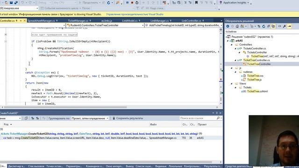Click the lock icon for Сохранить результаты
This screenshot has height=168, width=299.
click(x=114, y=118)
